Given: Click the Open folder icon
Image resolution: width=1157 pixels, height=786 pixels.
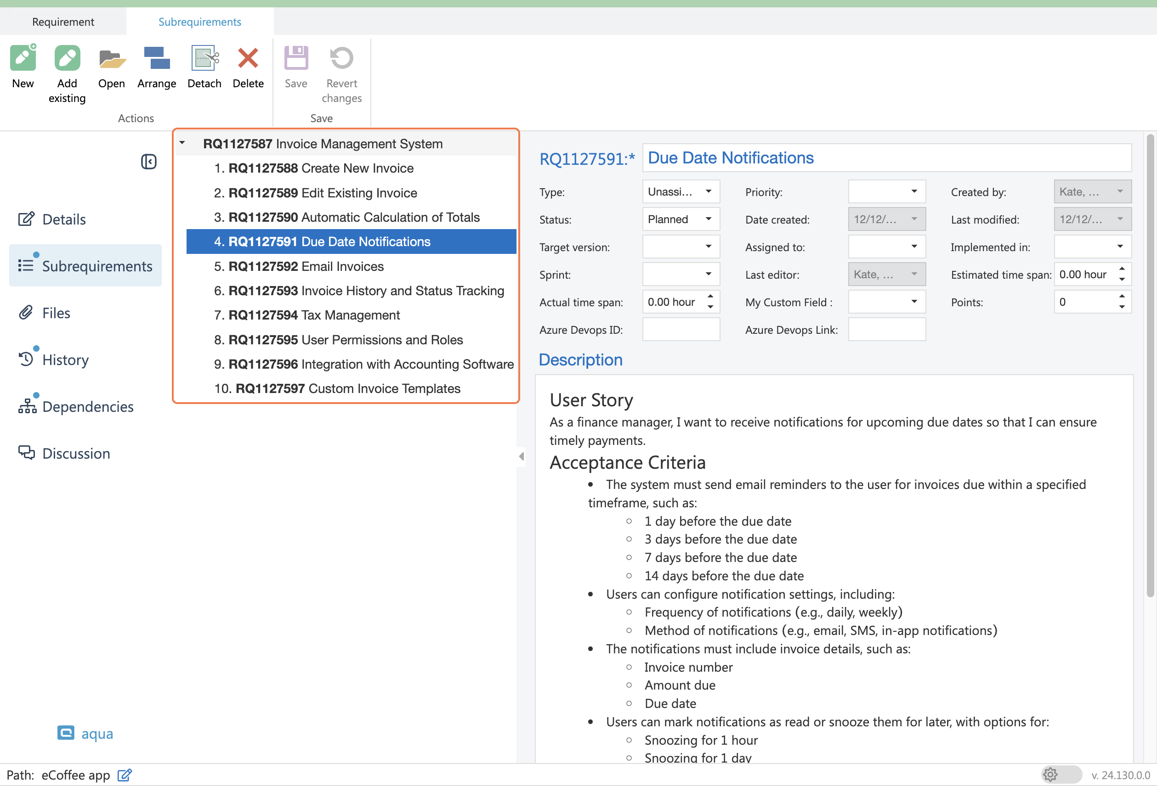Looking at the screenshot, I should click(111, 59).
